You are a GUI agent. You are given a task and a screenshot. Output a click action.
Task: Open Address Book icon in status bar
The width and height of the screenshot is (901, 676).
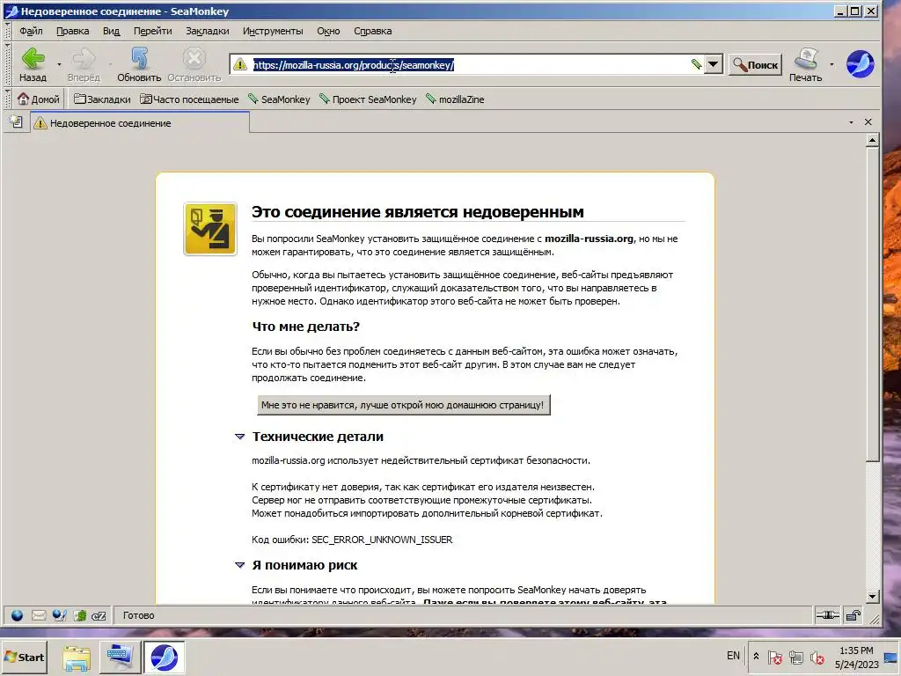coord(79,615)
